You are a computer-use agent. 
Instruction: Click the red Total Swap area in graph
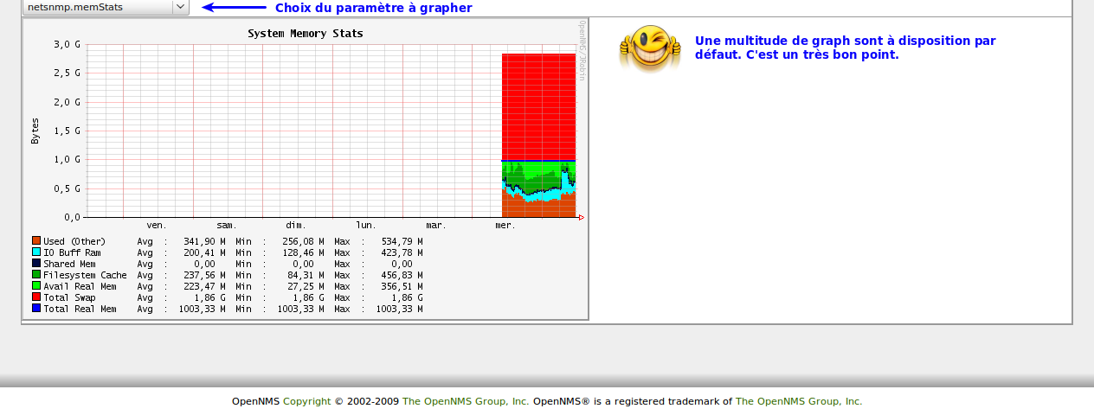[538, 104]
